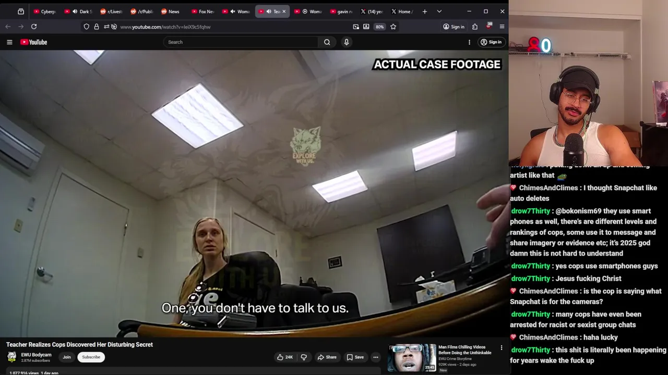The width and height of the screenshot is (668, 375).
Task: Reload the current page
Action: coord(34,27)
